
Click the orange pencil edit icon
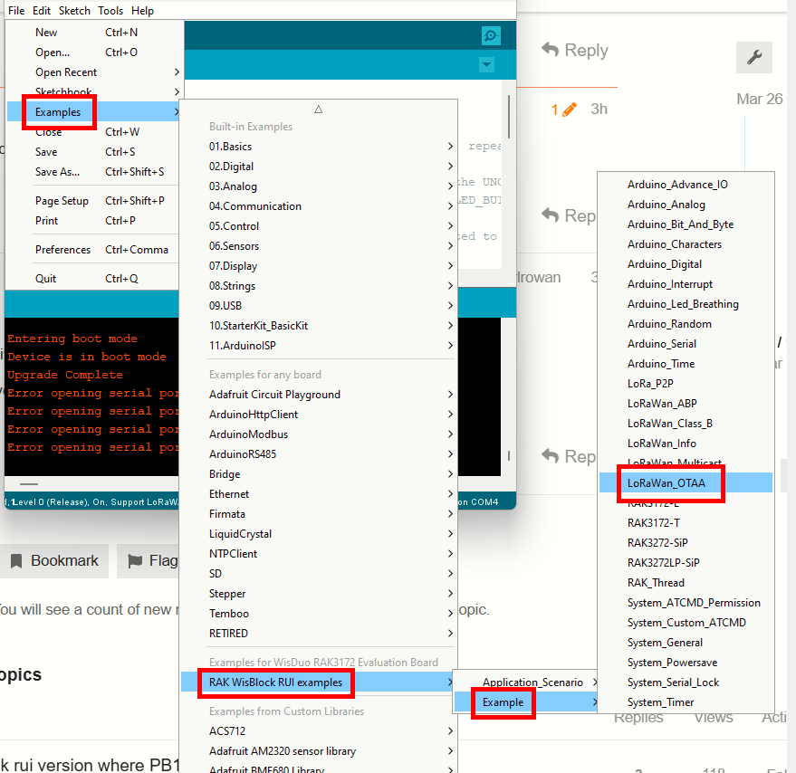(569, 110)
